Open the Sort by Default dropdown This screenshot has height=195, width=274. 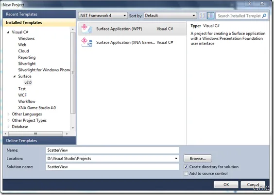pos(171,16)
